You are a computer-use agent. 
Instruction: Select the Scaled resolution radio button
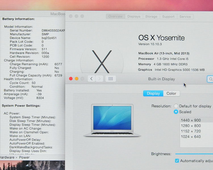coord(176,112)
